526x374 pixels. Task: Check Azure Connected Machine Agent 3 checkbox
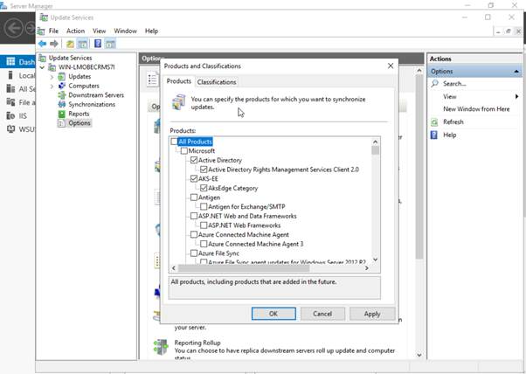(x=204, y=244)
